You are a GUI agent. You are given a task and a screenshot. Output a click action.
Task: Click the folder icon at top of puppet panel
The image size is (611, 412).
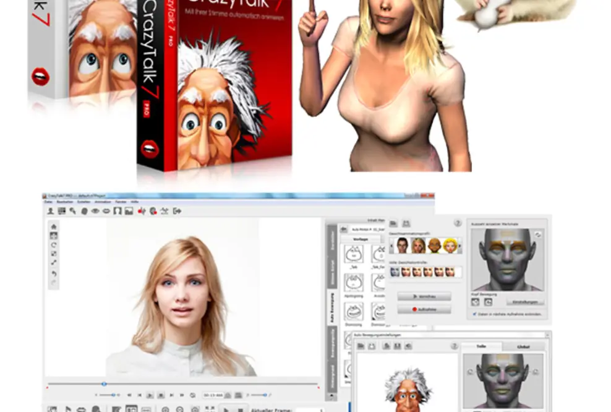tap(393, 223)
